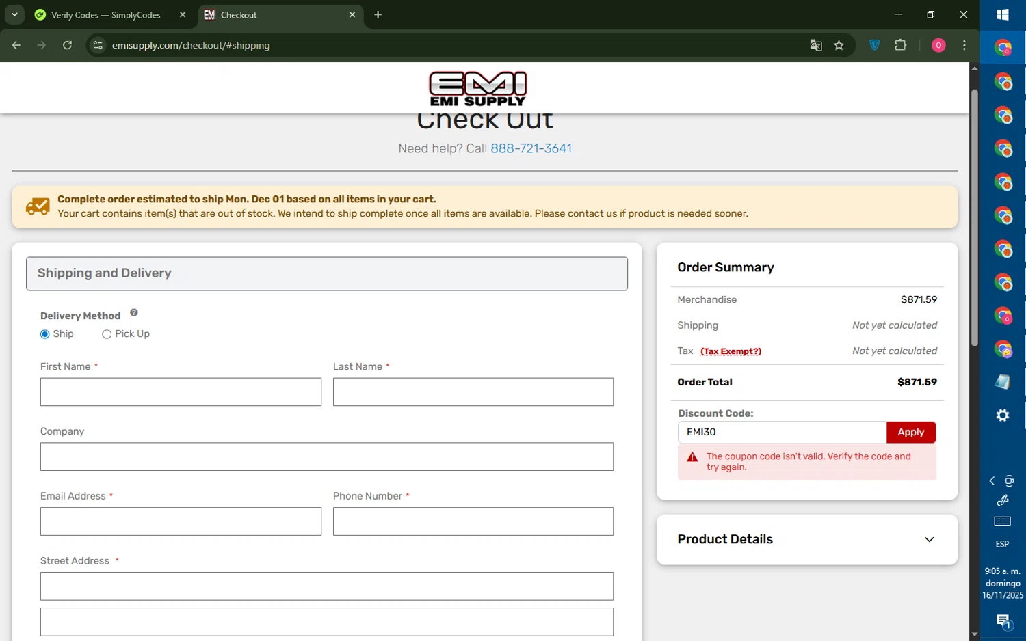The height and width of the screenshot is (641, 1026).
Task: Click the Email Address field
Action: tap(181, 521)
